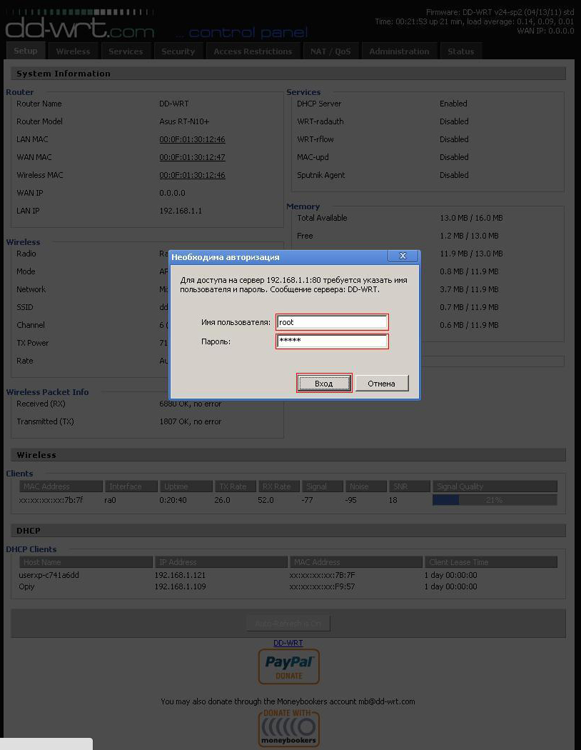Click the LAN MAC address link
The image size is (581, 750).
pos(192,139)
